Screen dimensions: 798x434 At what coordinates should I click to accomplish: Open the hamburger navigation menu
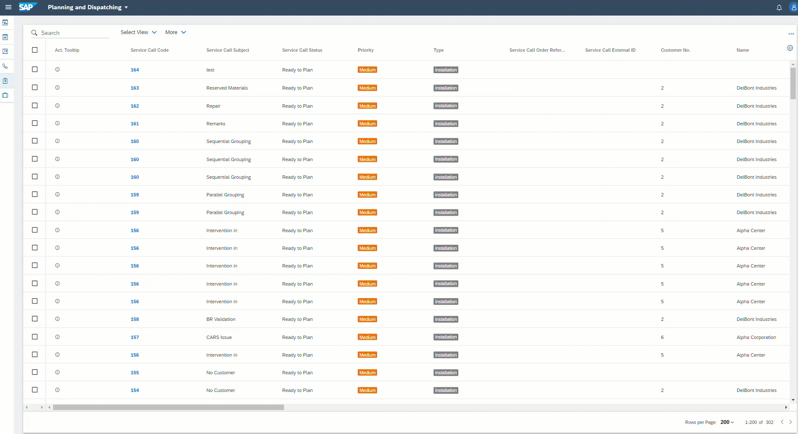(8, 7)
